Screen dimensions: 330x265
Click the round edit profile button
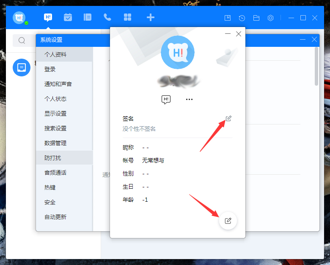click(228, 221)
